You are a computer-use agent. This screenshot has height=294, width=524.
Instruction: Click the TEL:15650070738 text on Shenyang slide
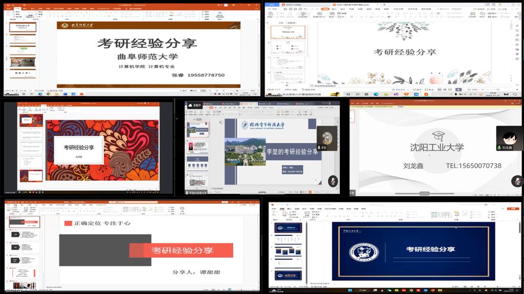473,166
